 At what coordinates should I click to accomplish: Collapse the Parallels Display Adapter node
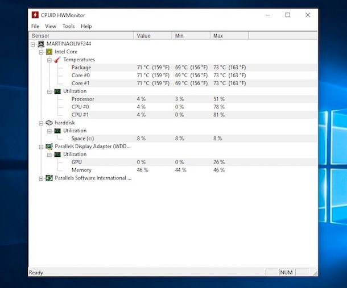[x=41, y=147]
